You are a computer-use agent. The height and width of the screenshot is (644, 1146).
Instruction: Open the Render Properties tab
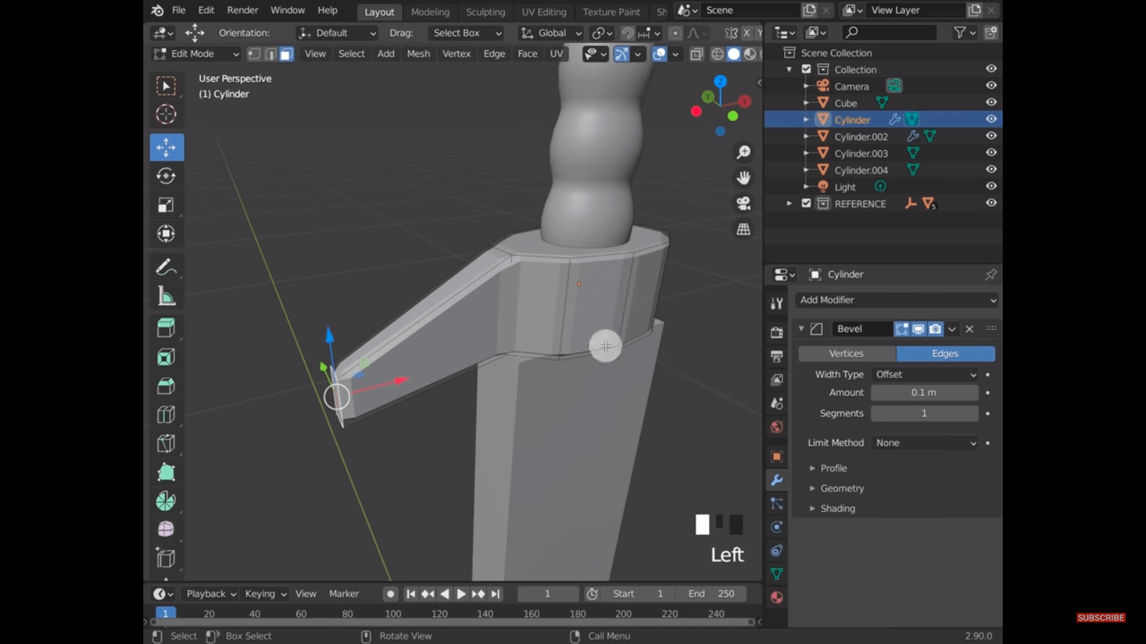[777, 331]
